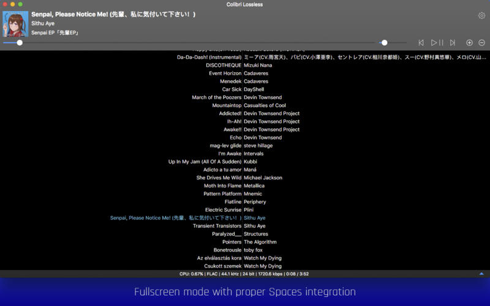Click artist Mizuki Nana in list
Image resolution: width=490 pixels, height=306 pixels.
258,65
